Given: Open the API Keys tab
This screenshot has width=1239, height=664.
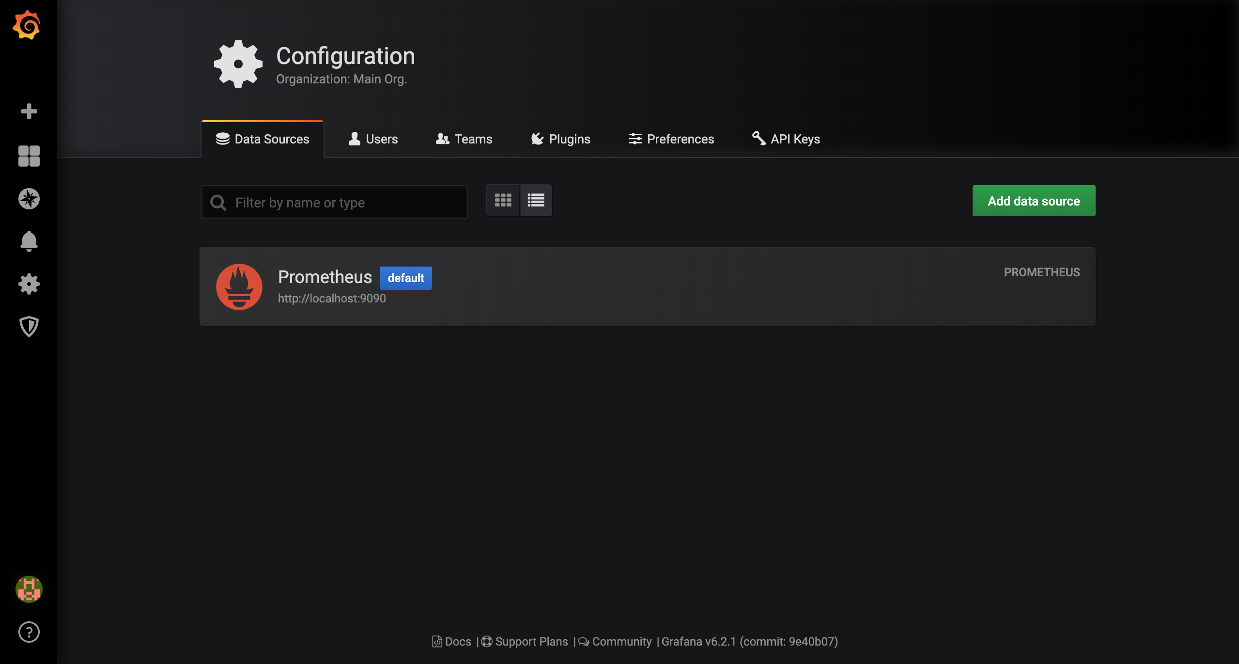Looking at the screenshot, I should tap(786, 139).
